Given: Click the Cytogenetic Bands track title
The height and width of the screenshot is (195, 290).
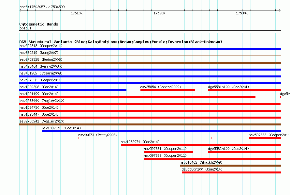Looking at the screenshot, I should tap(39, 24).
